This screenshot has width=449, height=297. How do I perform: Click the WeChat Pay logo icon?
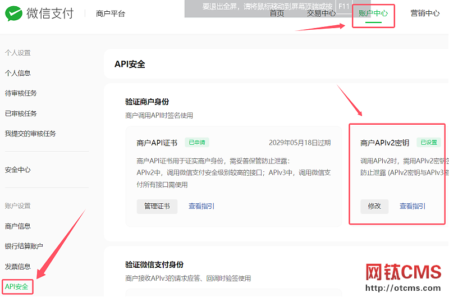click(13, 13)
